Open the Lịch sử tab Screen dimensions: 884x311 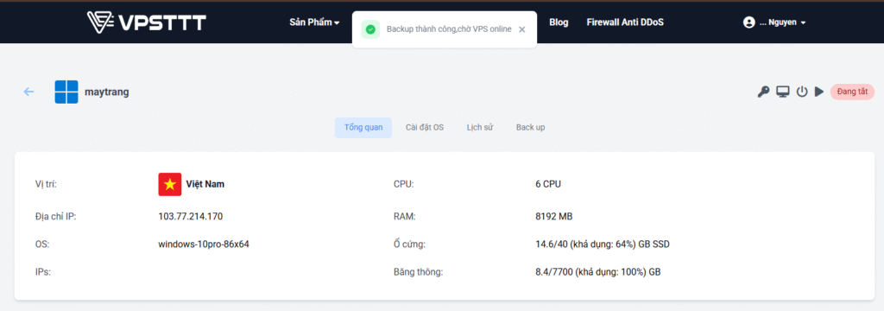pos(480,128)
